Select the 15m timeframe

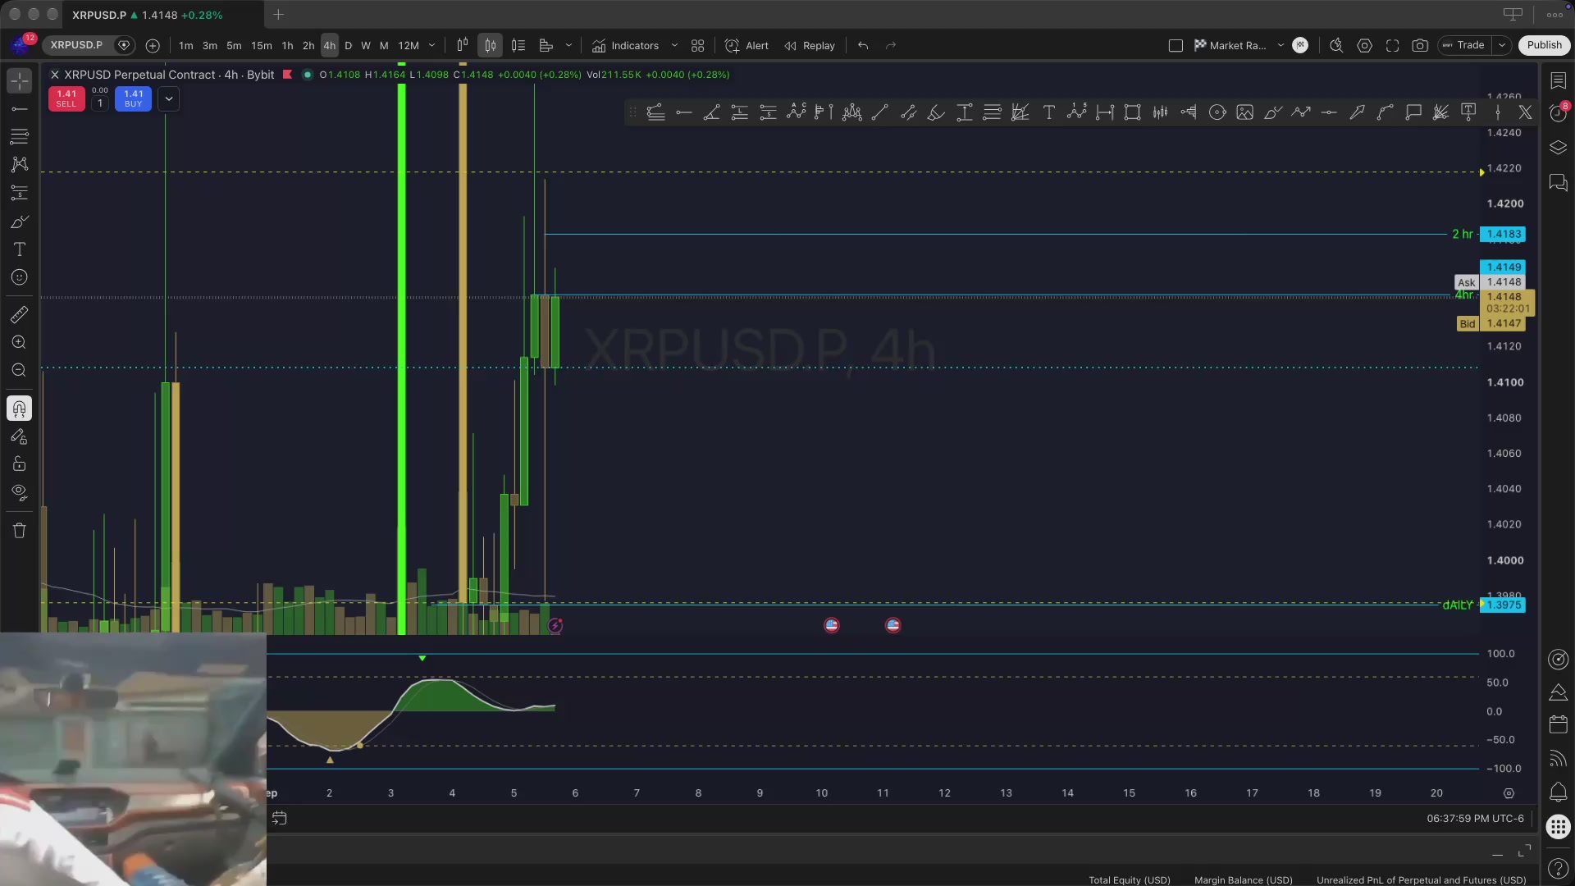click(262, 46)
